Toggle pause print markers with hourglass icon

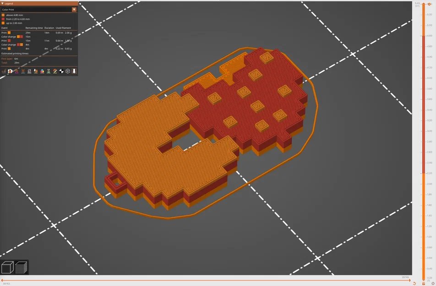[49, 71]
